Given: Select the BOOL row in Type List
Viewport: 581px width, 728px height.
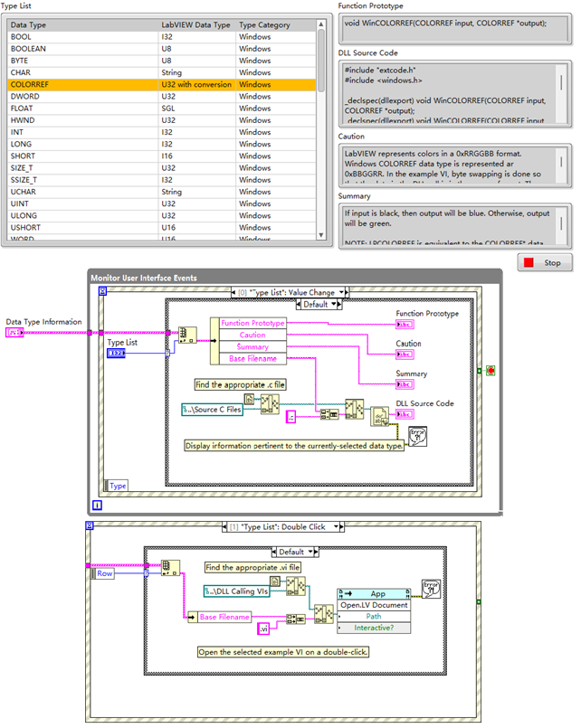Looking at the screenshot, I should click(x=162, y=37).
